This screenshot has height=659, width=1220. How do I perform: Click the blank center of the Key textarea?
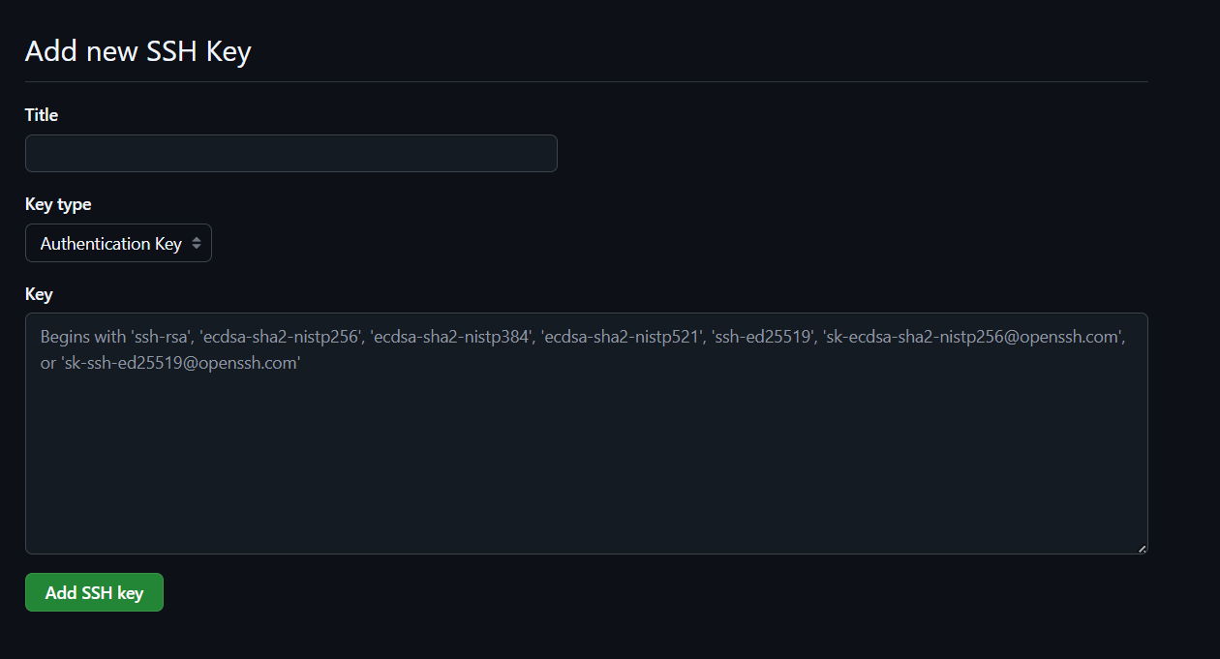tap(586, 455)
